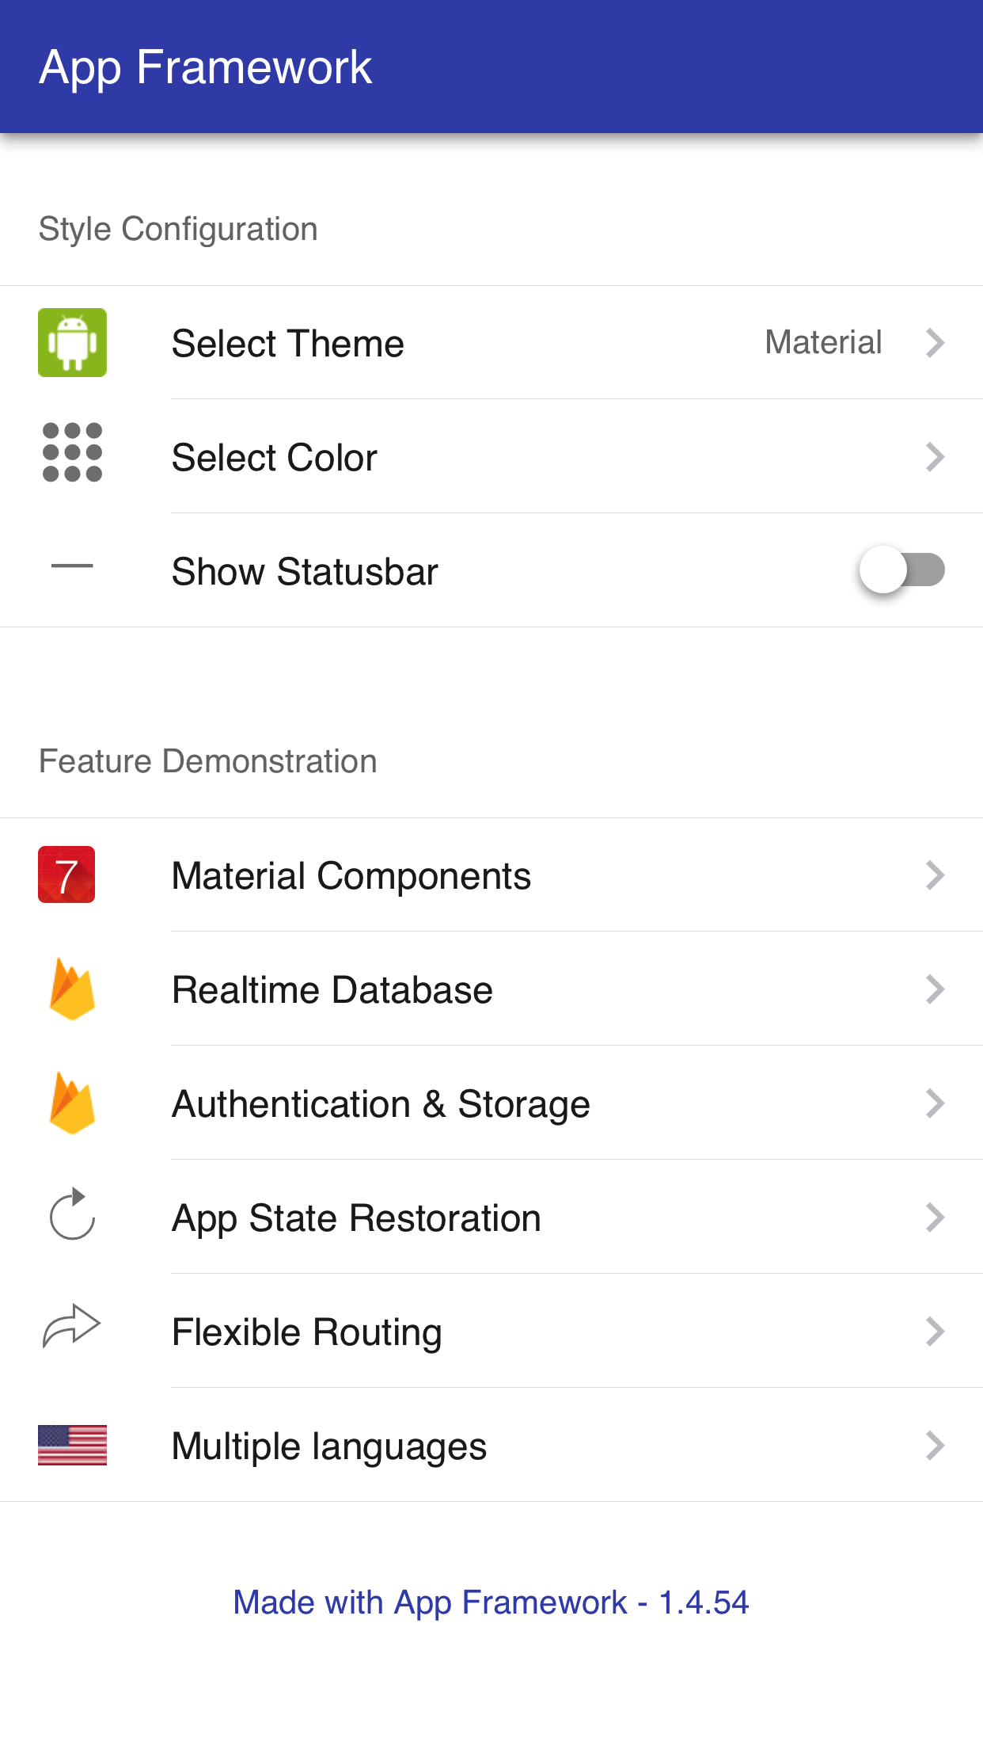Open App State Restoration entry
Screen dimensions: 983x1749
point(356,1218)
